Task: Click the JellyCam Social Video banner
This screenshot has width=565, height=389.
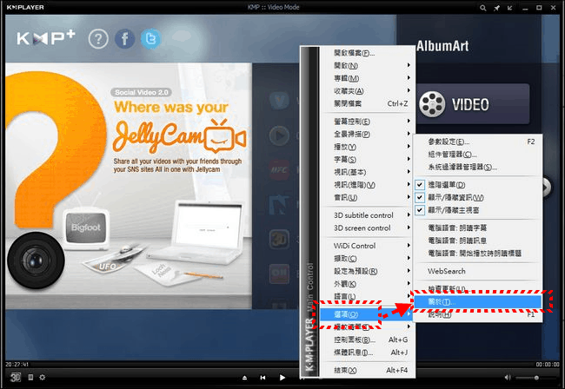Action: click(x=129, y=186)
